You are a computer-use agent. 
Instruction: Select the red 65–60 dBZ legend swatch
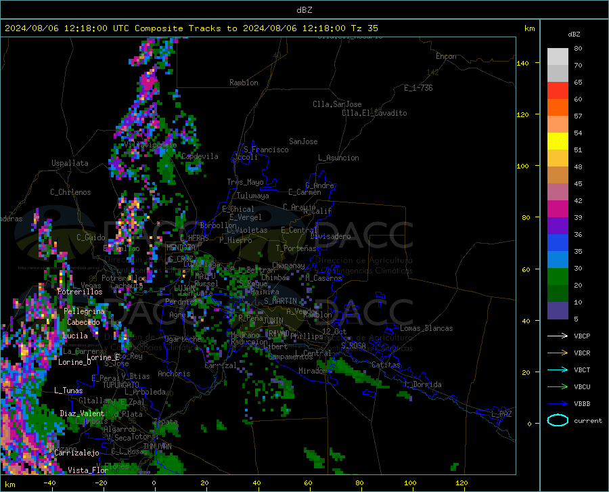point(558,91)
